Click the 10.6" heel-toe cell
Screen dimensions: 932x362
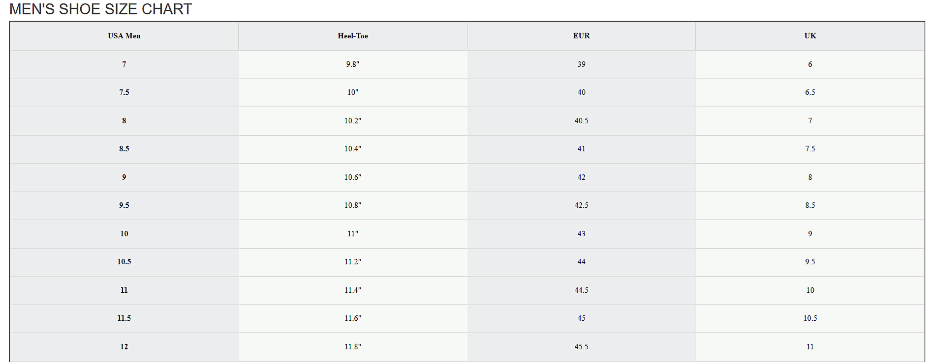(352, 177)
